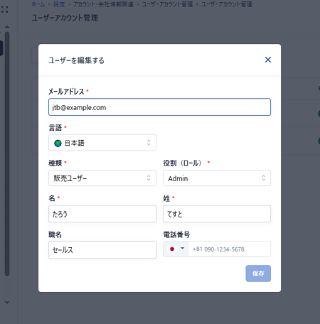The image size is (320, 324).
Task: Click the 電話番号 number input field
Action: [x=230, y=249]
